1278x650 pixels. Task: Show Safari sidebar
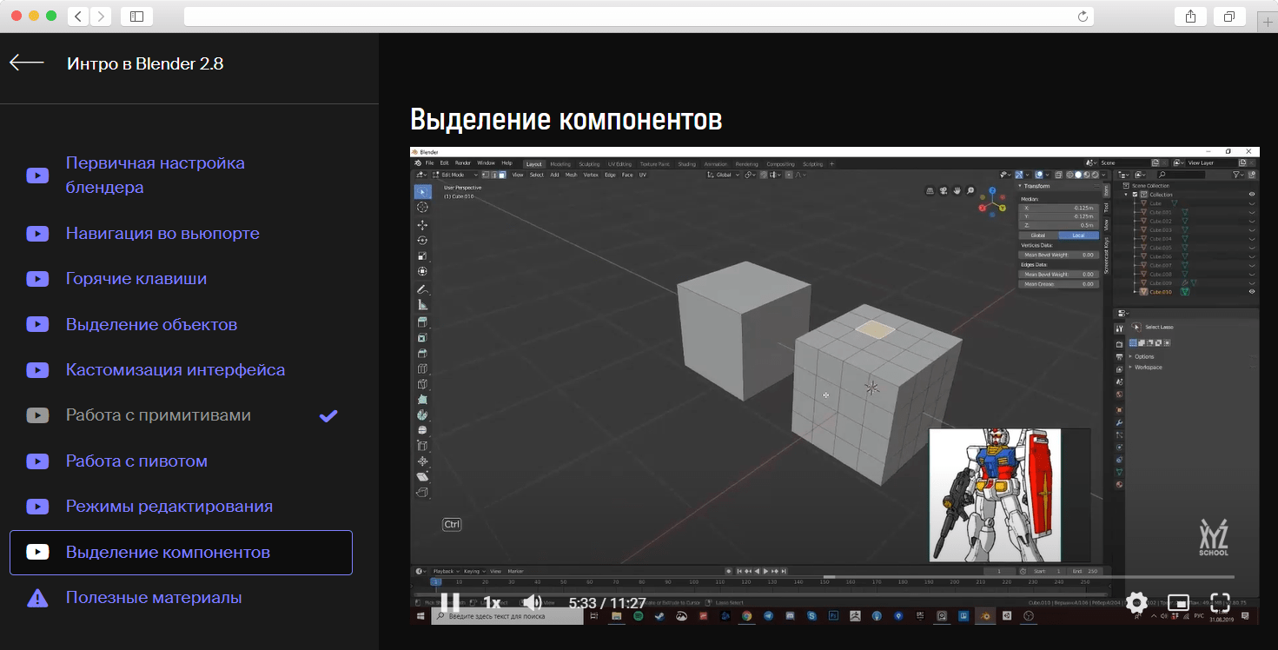tap(137, 16)
